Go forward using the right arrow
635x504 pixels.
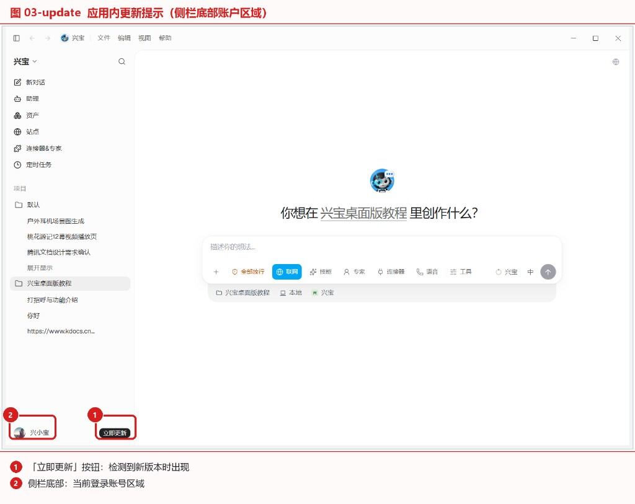coord(48,38)
